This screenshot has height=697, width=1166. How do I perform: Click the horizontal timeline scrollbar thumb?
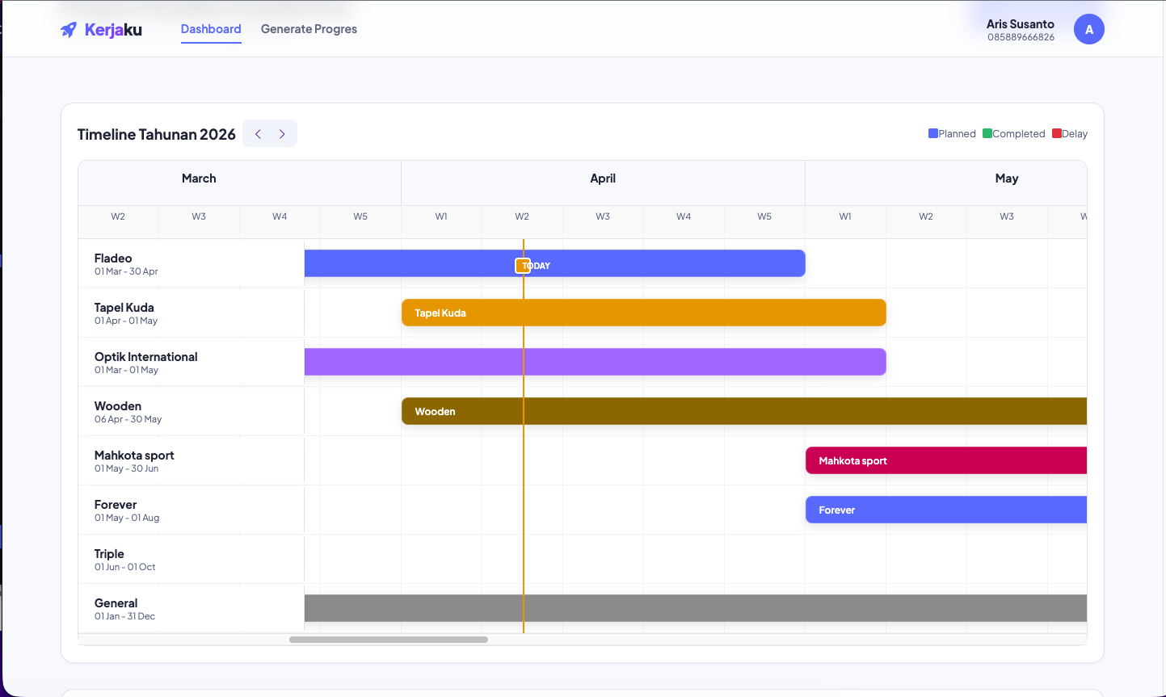(389, 640)
